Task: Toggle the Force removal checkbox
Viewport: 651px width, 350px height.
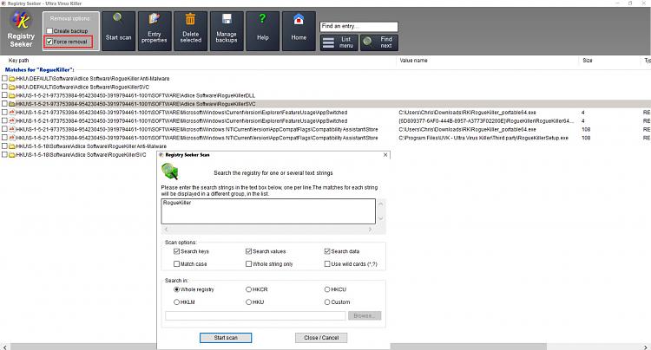Action: (49, 42)
